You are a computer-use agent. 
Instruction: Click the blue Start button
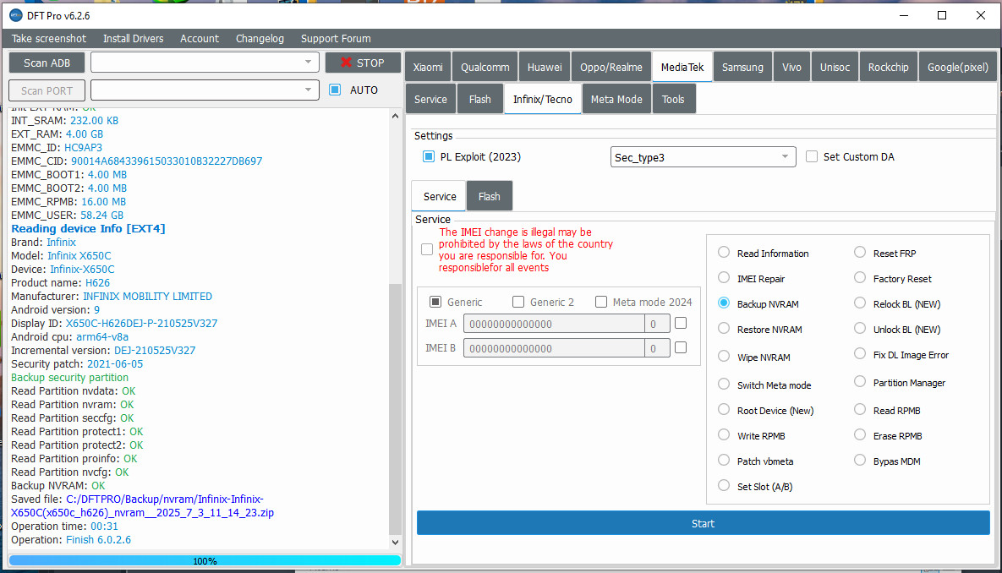pos(703,523)
